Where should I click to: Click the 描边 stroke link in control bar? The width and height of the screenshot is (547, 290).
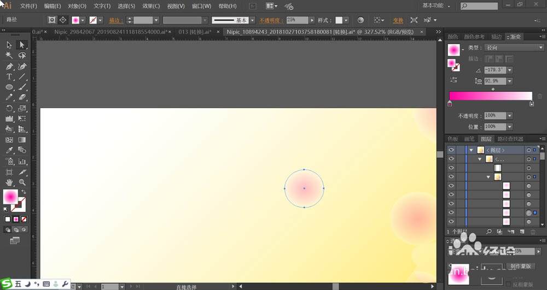(x=116, y=20)
